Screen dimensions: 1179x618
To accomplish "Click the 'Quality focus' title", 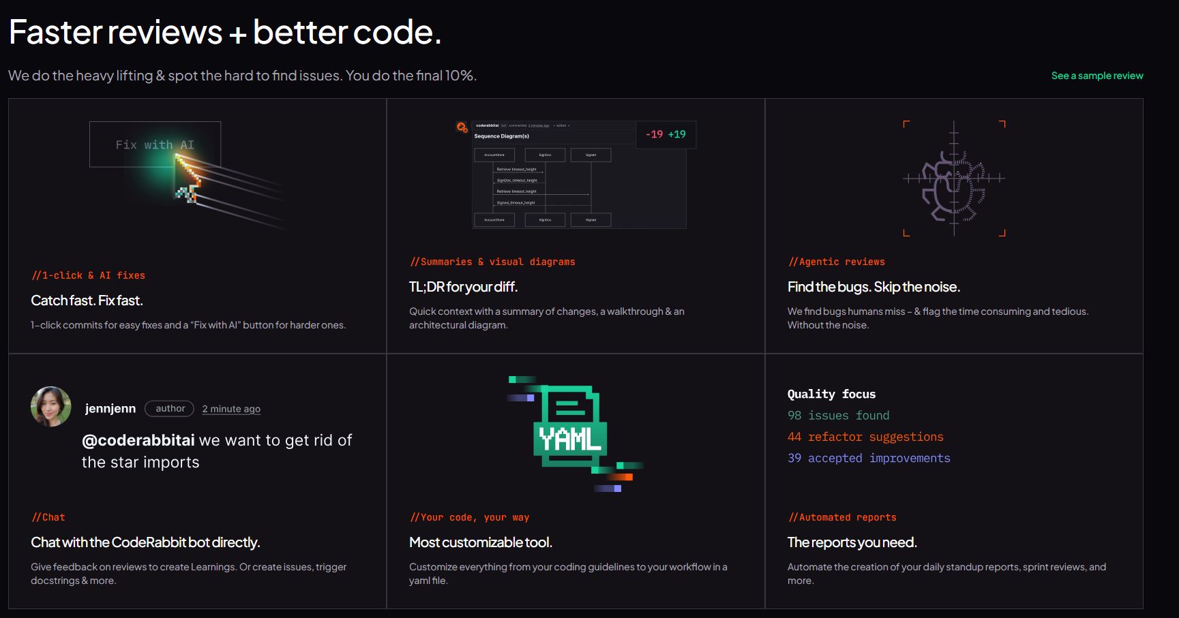I will [x=831, y=394].
